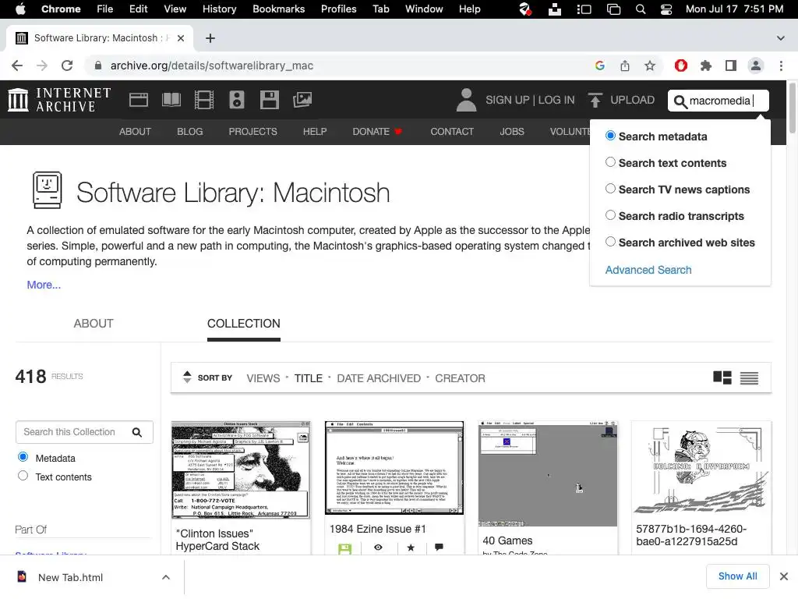Select Search radio transcripts option
Image resolution: width=798 pixels, height=599 pixels.
[610, 215]
